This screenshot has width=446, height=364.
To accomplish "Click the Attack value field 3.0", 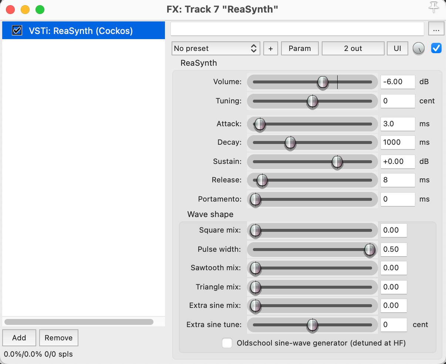I will [398, 124].
